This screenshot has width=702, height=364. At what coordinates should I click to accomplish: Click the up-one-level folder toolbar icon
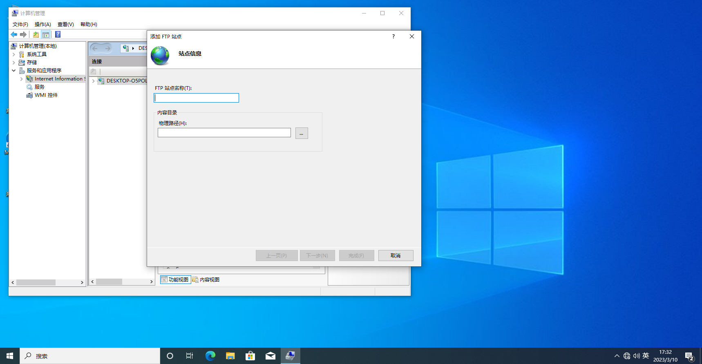pyautogui.click(x=36, y=35)
